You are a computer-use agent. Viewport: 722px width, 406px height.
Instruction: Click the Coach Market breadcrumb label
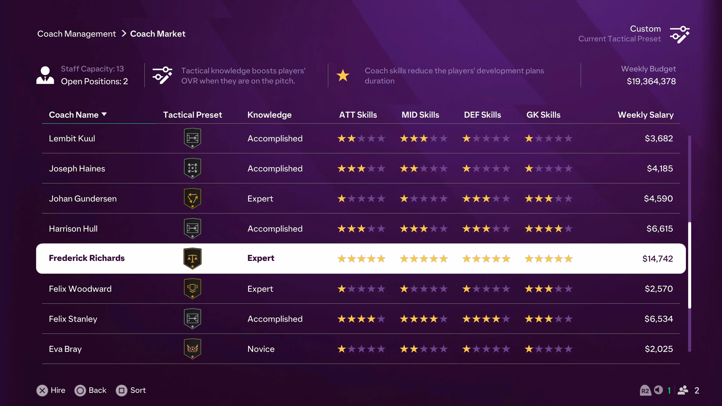[158, 33]
